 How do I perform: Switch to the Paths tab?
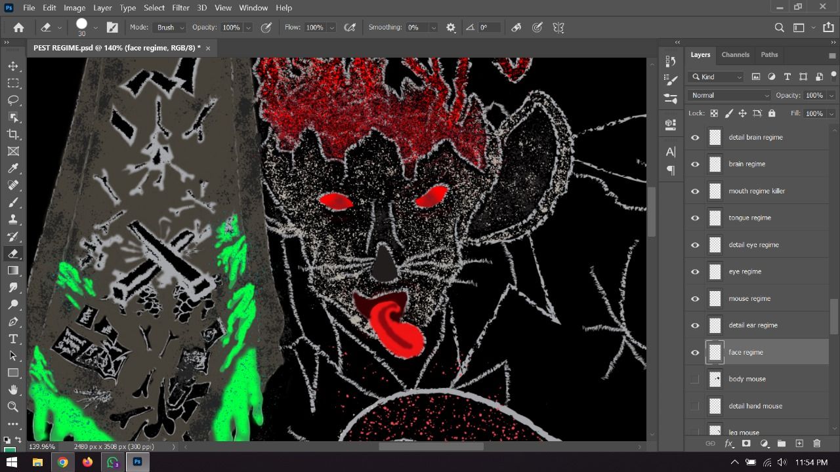(x=769, y=54)
